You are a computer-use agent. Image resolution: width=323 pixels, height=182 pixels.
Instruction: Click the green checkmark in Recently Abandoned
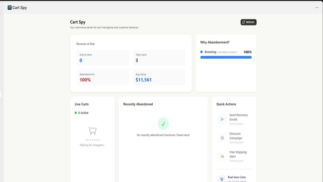pos(163,124)
